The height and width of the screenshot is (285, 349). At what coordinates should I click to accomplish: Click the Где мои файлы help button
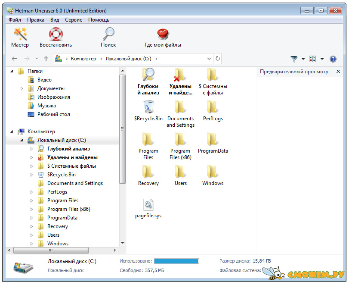[x=163, y=37]
